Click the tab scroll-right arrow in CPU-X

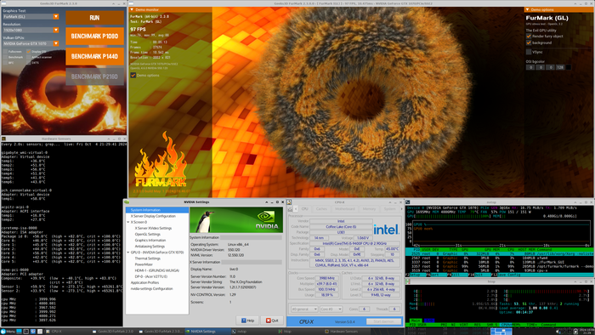click(x=401, y=209)
